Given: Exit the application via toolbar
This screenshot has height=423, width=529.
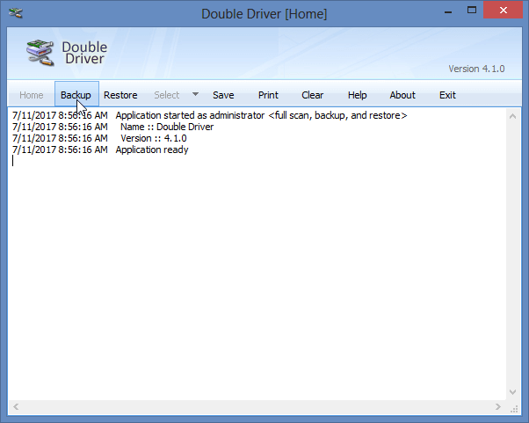Looking at the screenshot, I should point(447,95).
